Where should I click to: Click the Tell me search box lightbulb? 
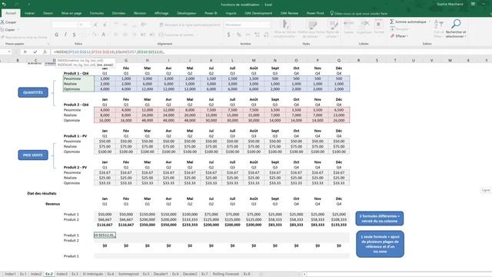[331, 13]
